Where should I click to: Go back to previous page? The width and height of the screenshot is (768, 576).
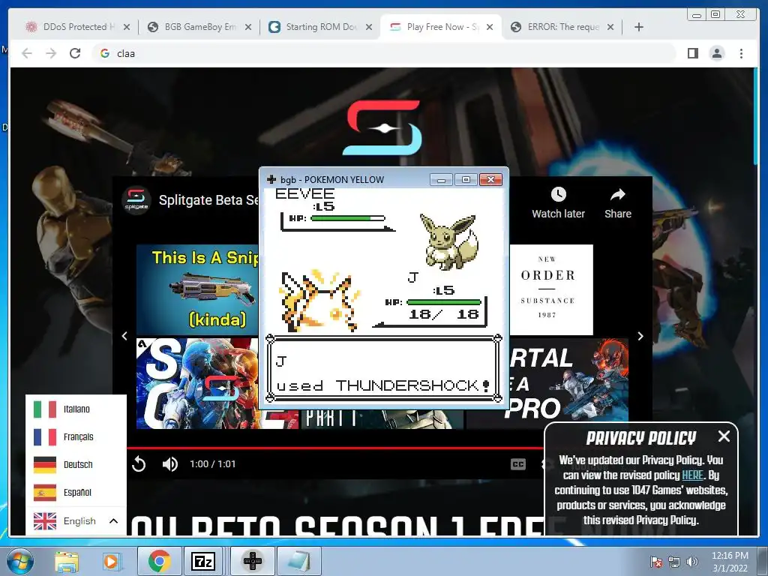point(27,53)
